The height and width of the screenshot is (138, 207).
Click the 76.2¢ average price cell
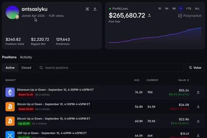point(139,92)
